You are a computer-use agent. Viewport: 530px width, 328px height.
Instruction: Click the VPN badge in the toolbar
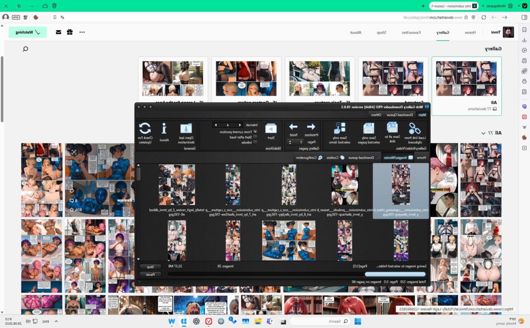click(x=16, y=17)
